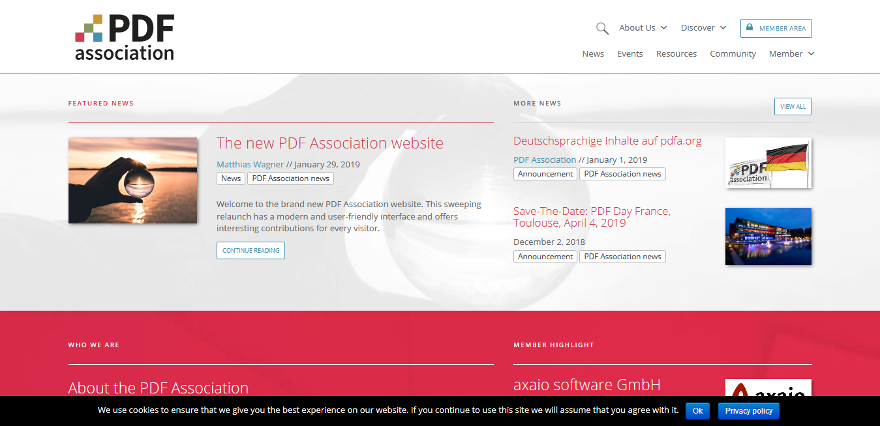Open 'axaio software GmbH' member heading
This screenshot has width=880, height=426.
(587, 385)
